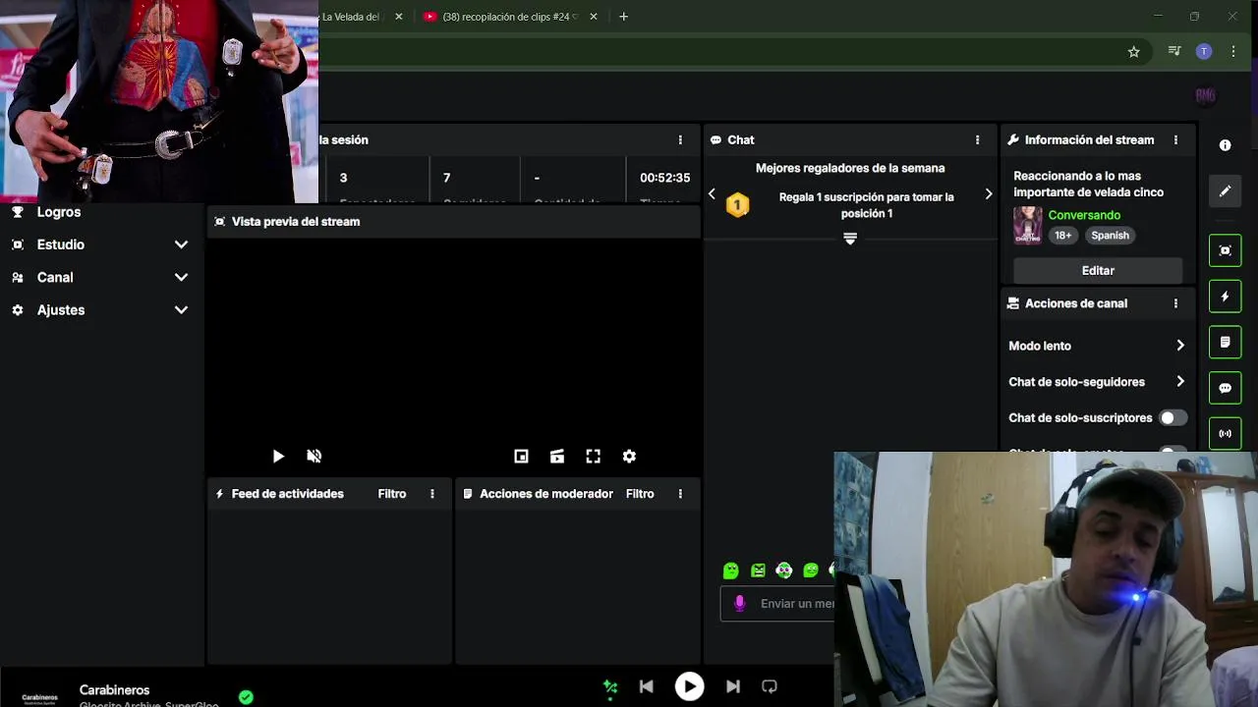Close the recopilación de clips browser tab
The width and height of the screenshot is (1258, 707).
[x=594, y=17]
